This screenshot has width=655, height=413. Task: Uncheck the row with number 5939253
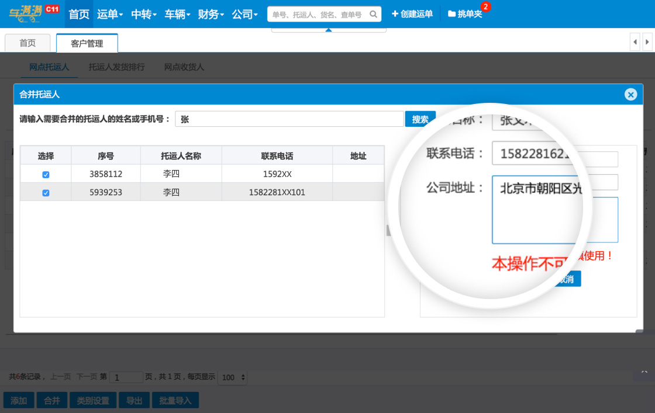(46, 192)
